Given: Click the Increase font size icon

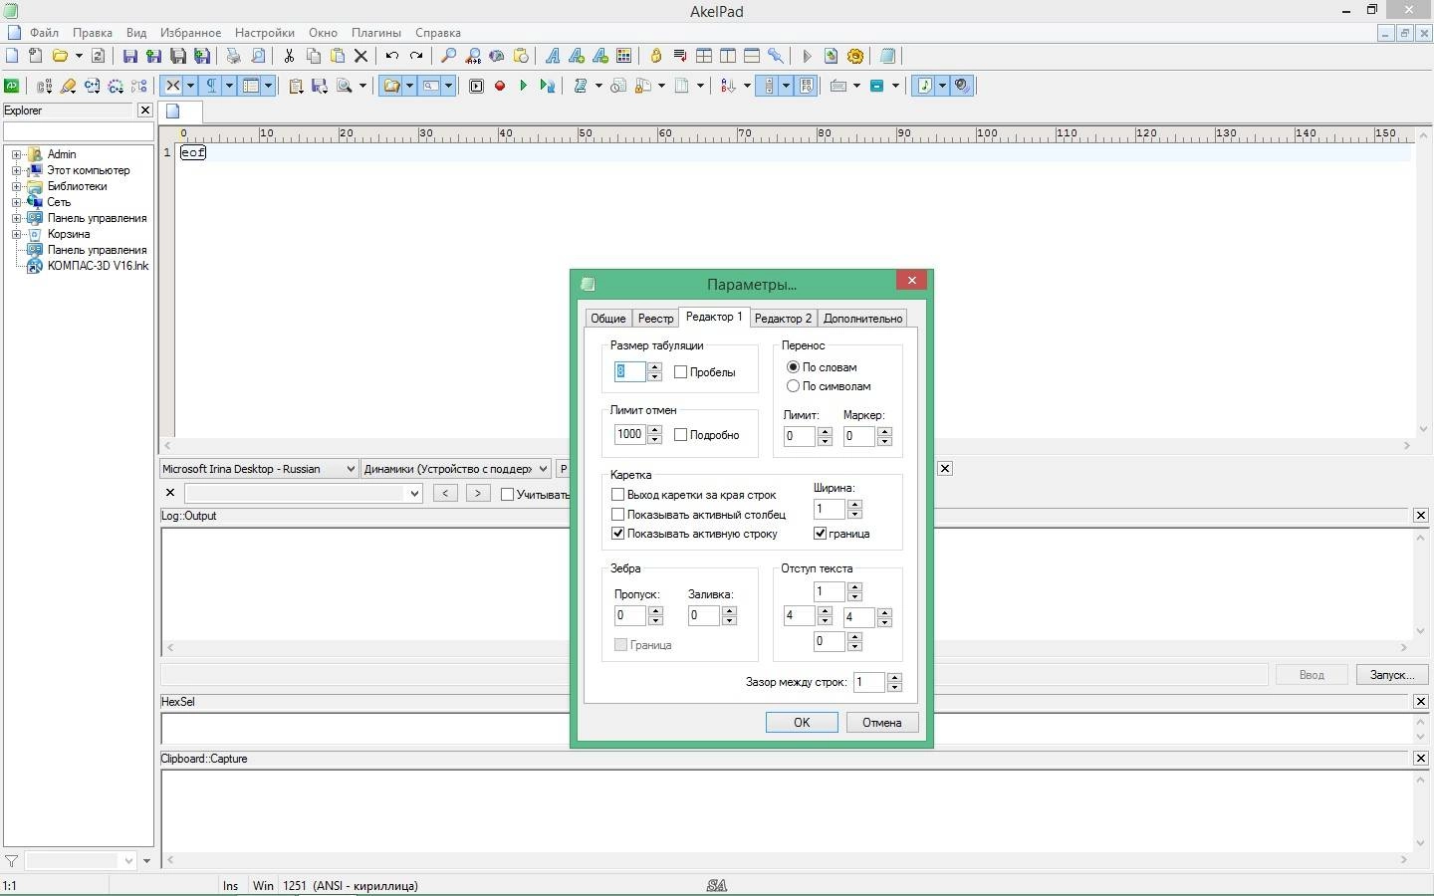Looking at the screenshot, I should (x=577, y=56).
